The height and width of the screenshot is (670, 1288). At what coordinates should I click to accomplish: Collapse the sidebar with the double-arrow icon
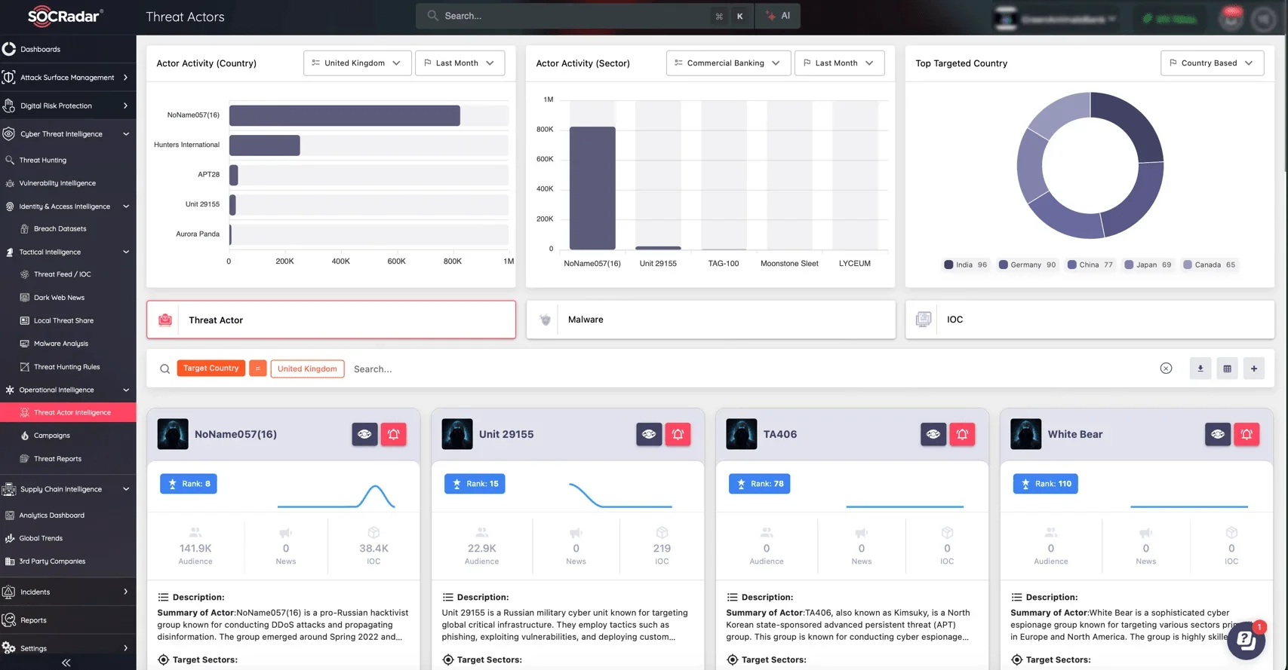(66, 662)
